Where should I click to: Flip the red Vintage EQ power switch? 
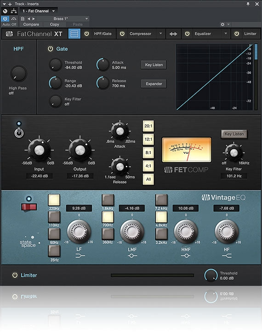tap(29, 207)
